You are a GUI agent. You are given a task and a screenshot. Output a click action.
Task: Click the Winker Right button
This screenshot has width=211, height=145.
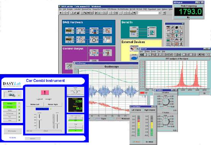(53, 104)
